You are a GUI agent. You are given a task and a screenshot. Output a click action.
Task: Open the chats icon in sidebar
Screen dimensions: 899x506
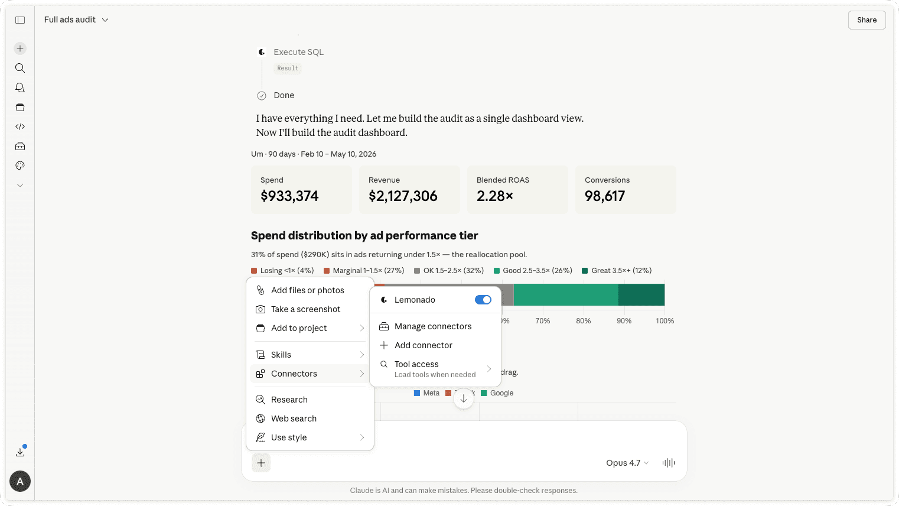20,87
